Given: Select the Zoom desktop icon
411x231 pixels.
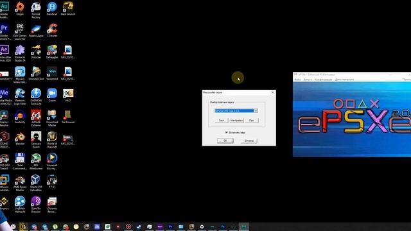Looking at the screenshot, I should [x=52, y=95].
